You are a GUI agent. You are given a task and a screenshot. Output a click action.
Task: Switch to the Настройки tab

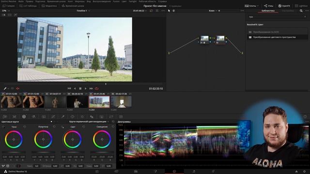click(x=288, y=11)
